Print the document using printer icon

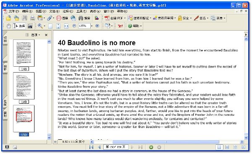(x=33, y=18)
